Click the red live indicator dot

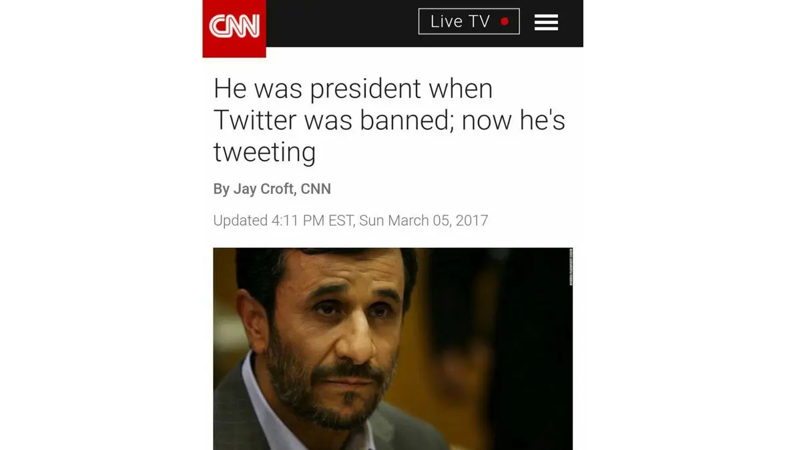pos(505,21)
